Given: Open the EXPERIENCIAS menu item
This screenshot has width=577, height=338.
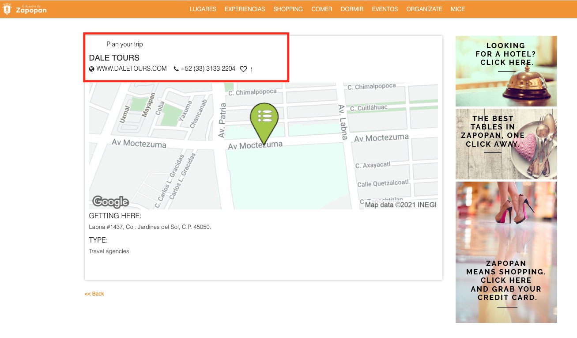Looking at the screenshot, I should 245,9.
